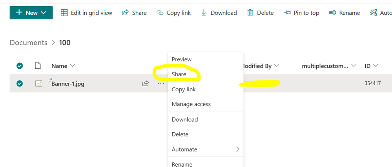Click the Pin to top icon
392x167 pixels.
[x=287, y=12]
